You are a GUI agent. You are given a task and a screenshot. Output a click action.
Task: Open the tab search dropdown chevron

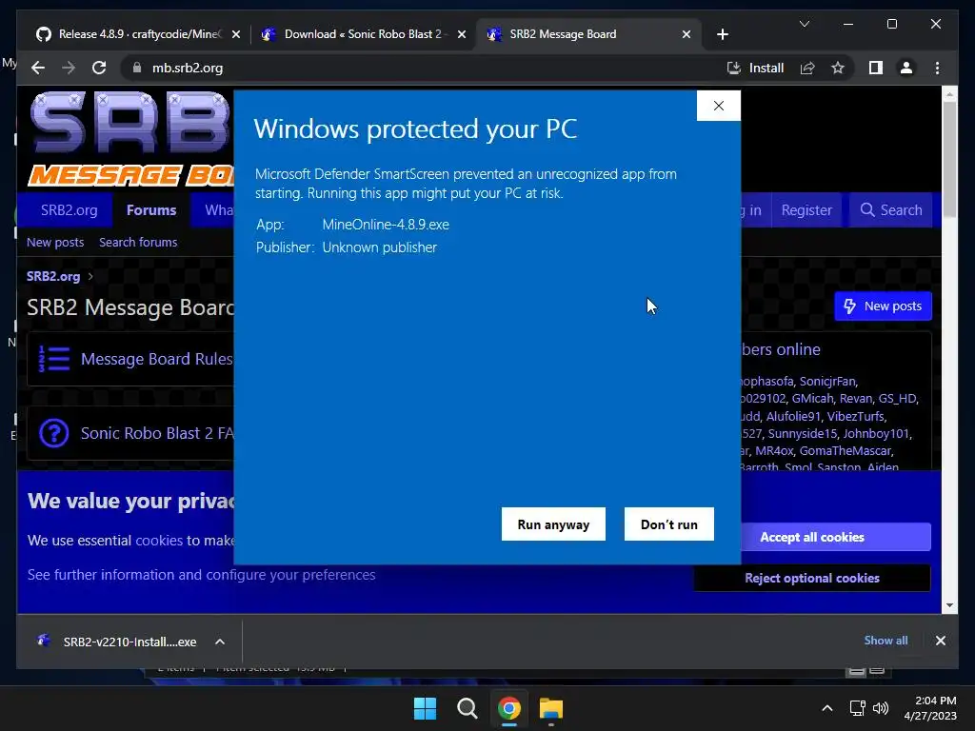click(x=804, y=24)
